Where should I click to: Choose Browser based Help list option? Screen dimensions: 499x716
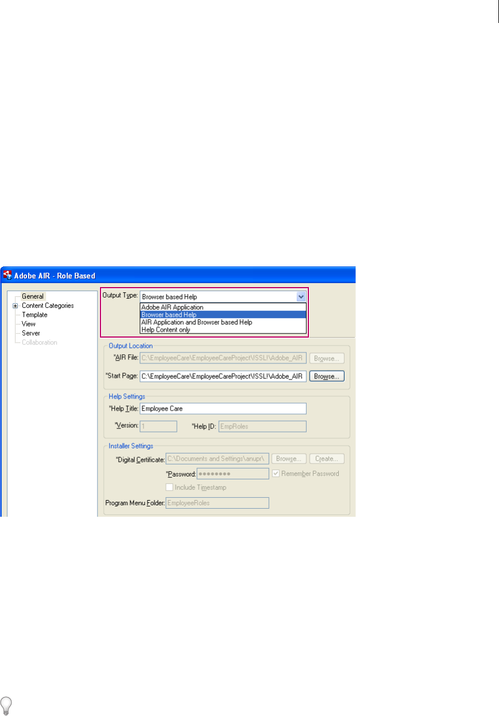tap(223, 315)
